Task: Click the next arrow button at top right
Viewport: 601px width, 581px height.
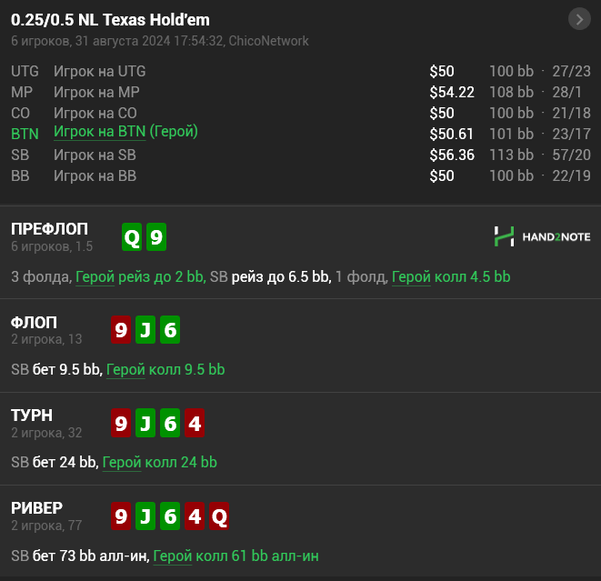Action: [579, 18]
